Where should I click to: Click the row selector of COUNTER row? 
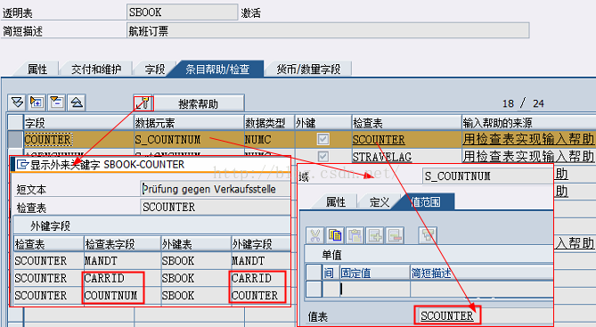click(x=15, y=140)
